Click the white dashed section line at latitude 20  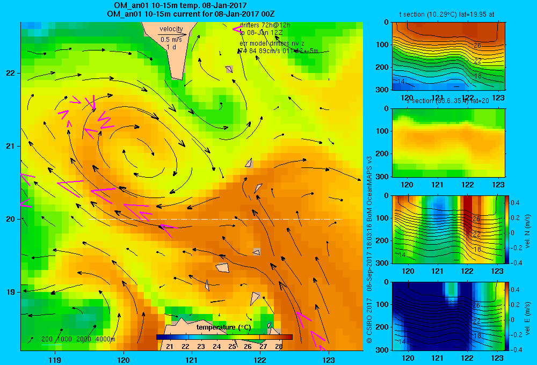[x=215, y=219]
